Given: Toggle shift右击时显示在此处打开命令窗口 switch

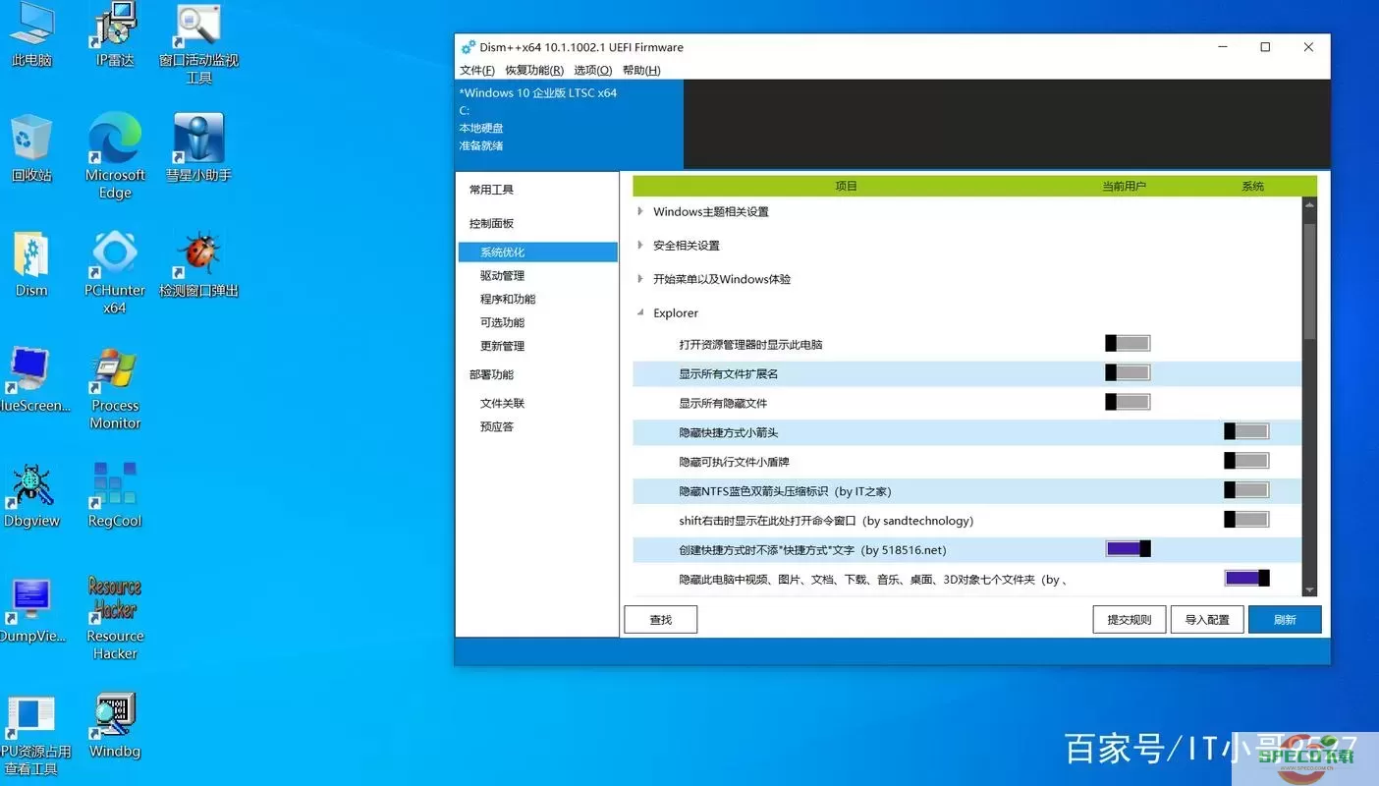Looking at the screenshot, I should tap(1246, 520).
